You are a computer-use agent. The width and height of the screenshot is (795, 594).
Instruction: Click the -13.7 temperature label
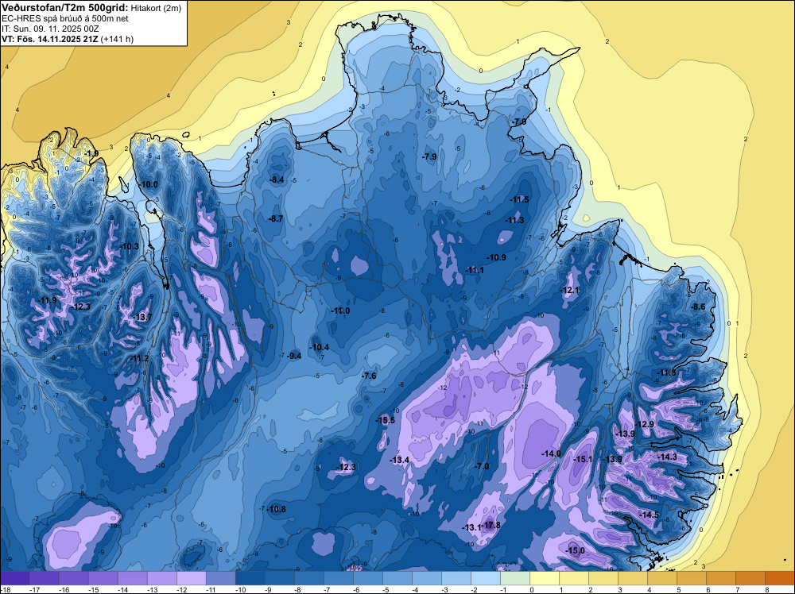[142, 318]
